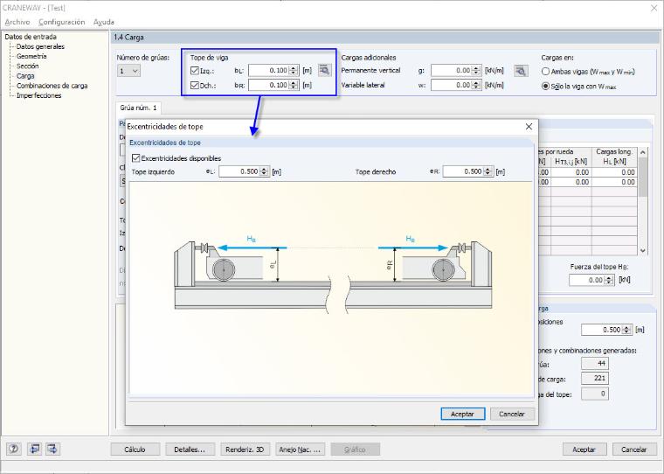This screenshot has width=664, height=474.
Task: Click the Anejo Nac. ... button
Action: click(300, 450)
